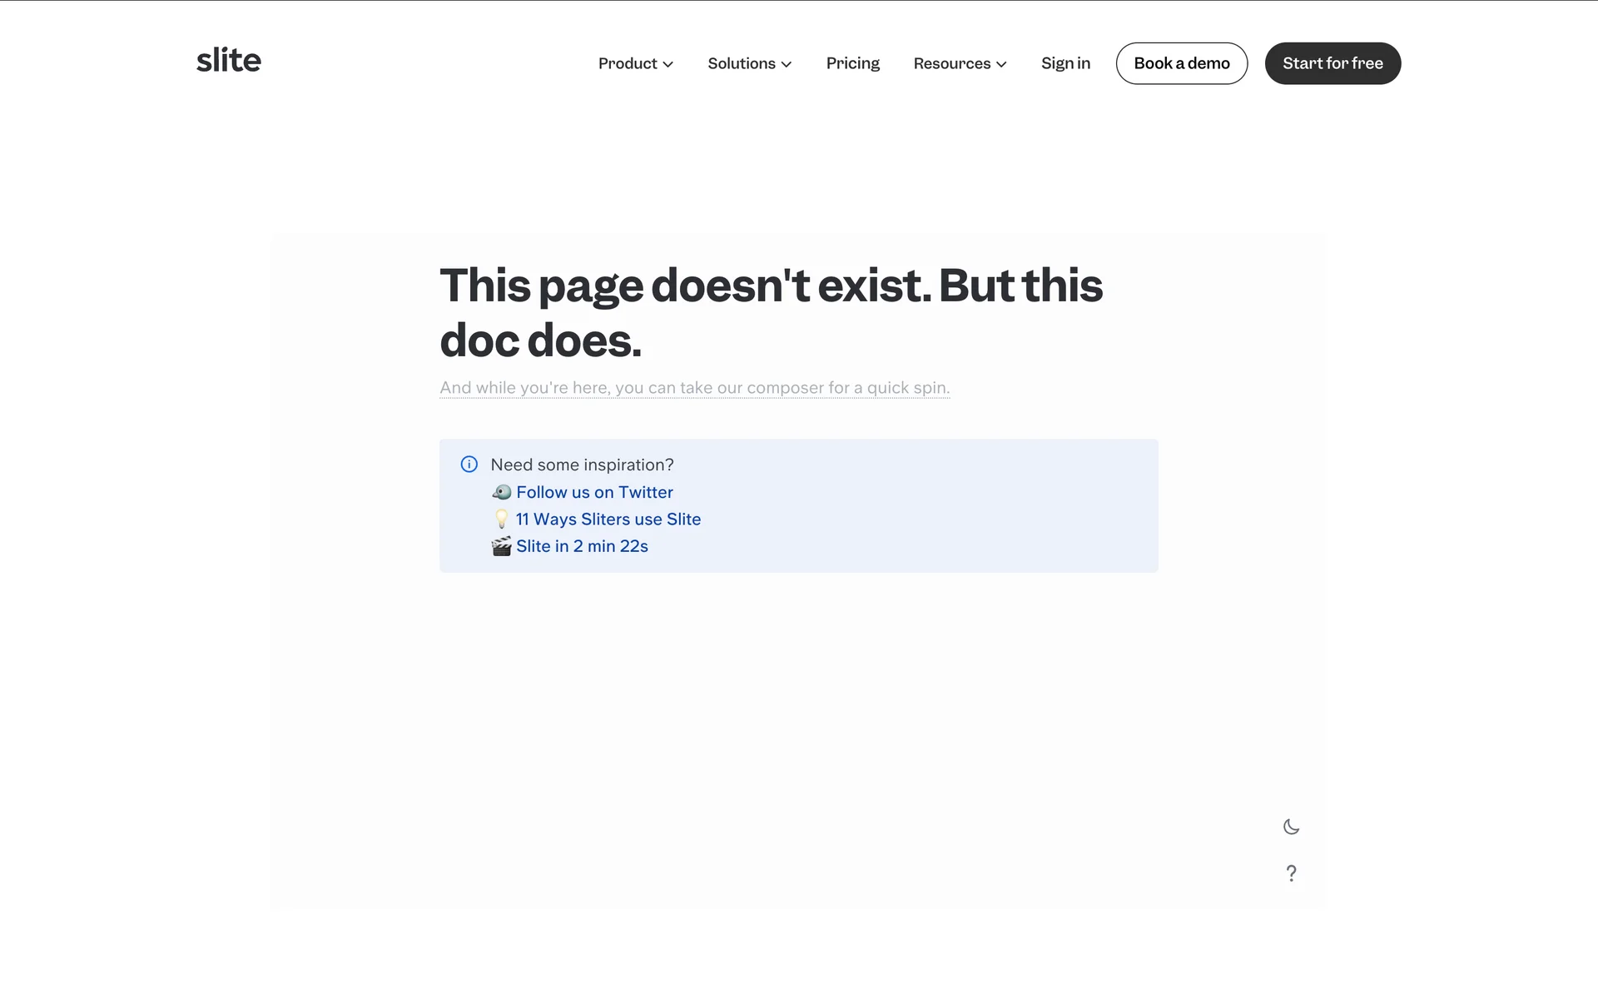Viewport: 1598px width, 999px height.
Task: Open 11 Ways Sliters use Slite
Action: click(608, 519)
